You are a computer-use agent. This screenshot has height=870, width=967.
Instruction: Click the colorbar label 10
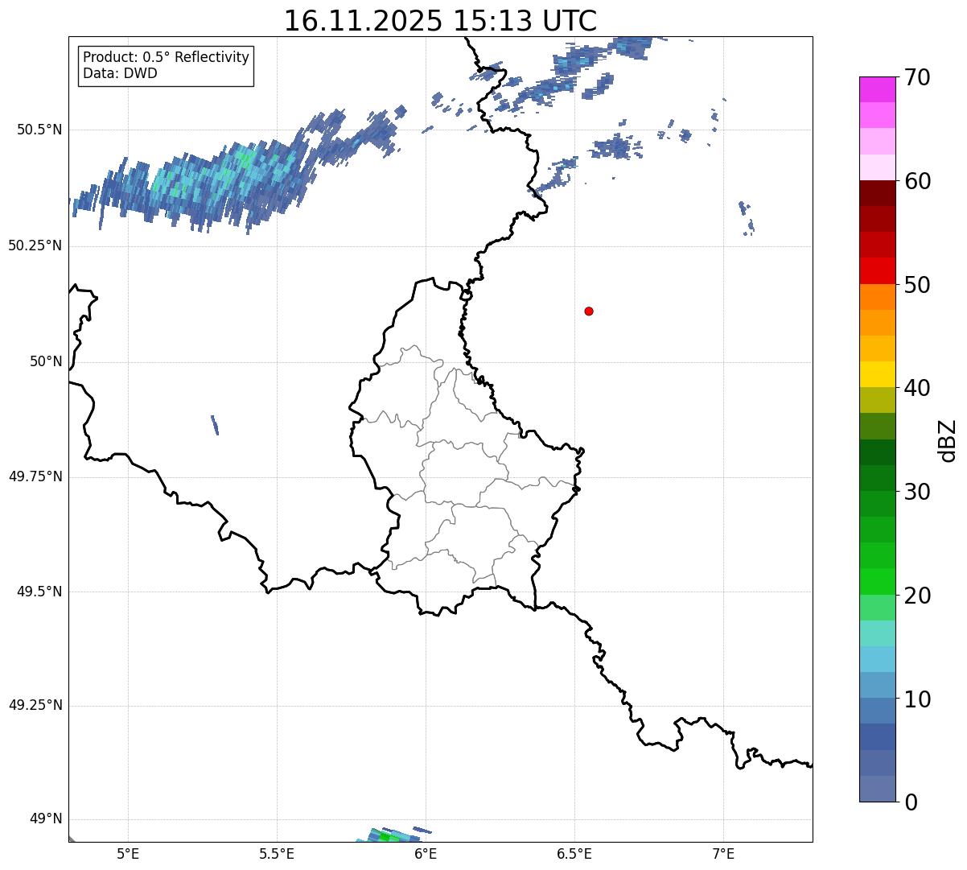coord(917,699)
